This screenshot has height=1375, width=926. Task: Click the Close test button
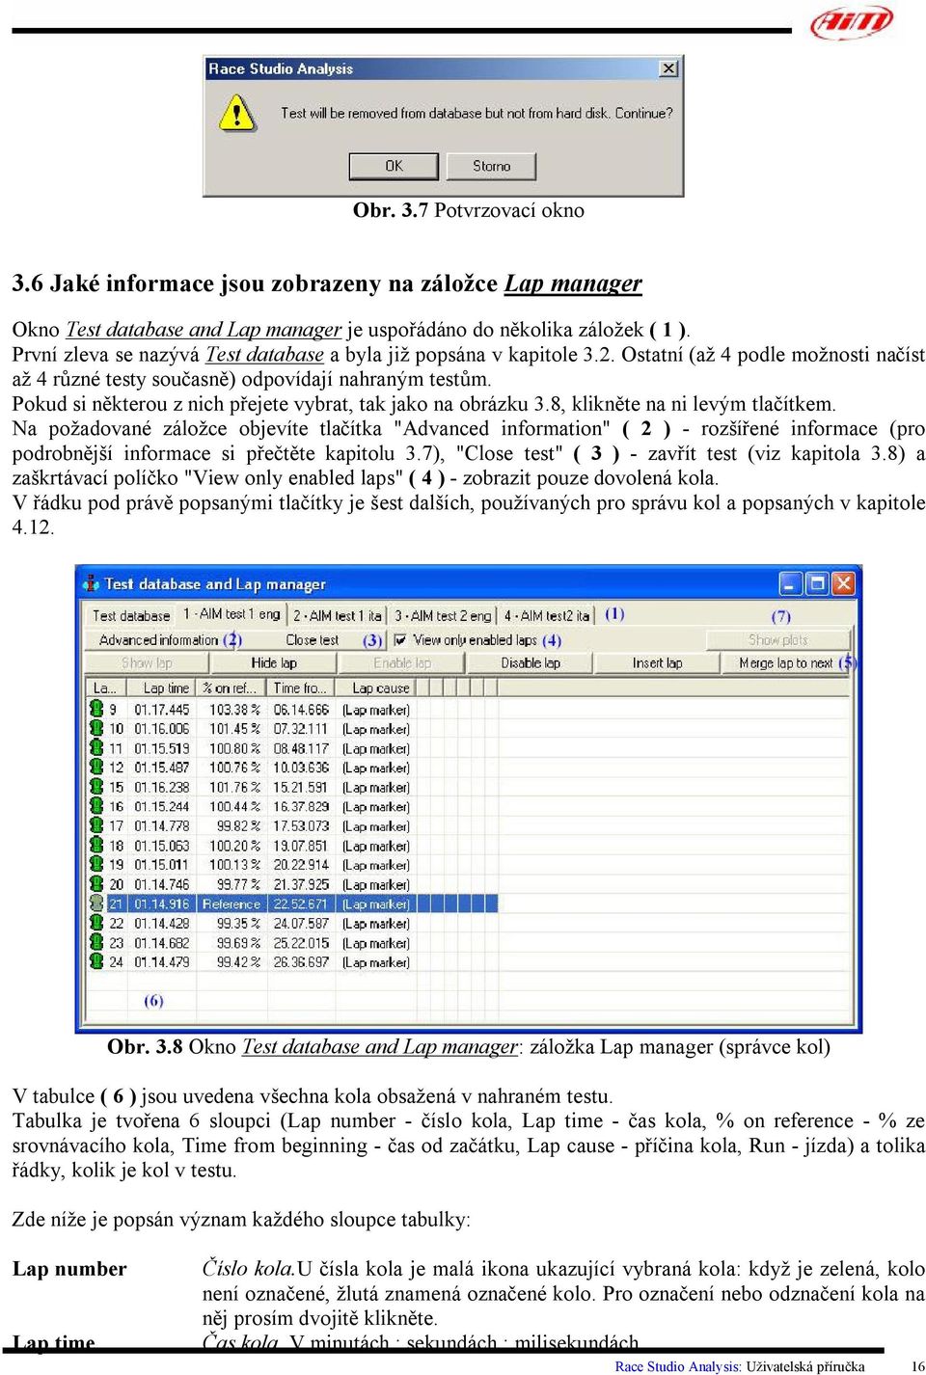coord(312,639)
